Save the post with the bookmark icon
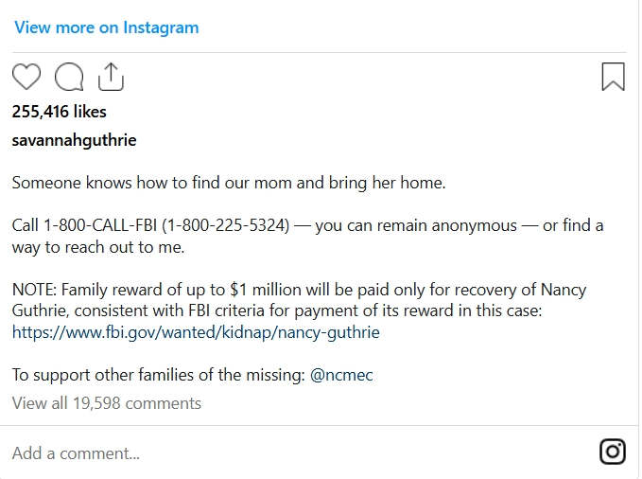This screenshot has width=642, height=479. point(613,77)
